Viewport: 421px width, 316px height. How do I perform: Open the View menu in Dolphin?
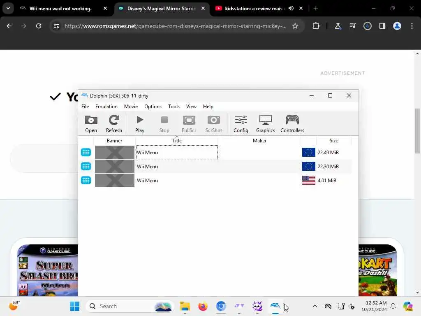[192, 107]
